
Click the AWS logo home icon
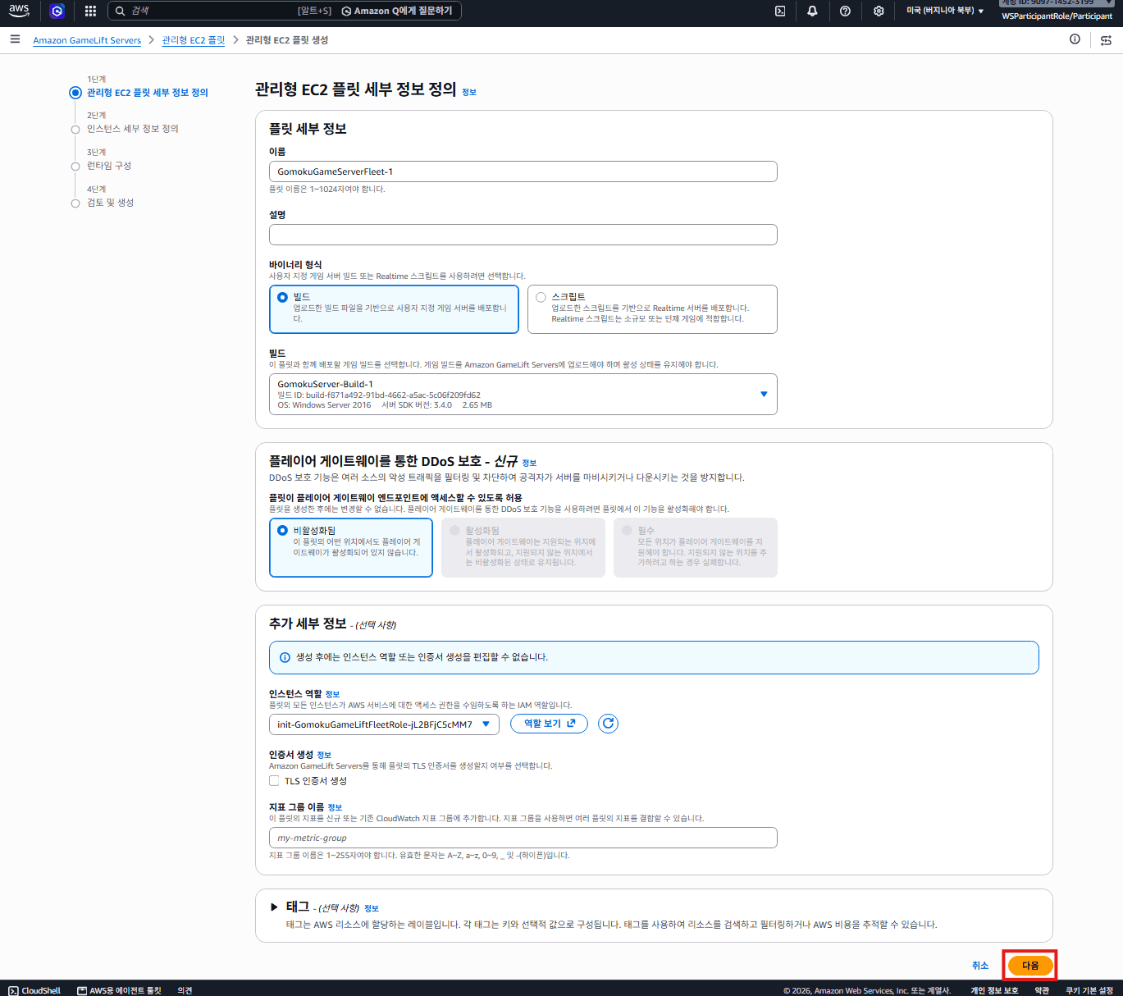[19, 11]
